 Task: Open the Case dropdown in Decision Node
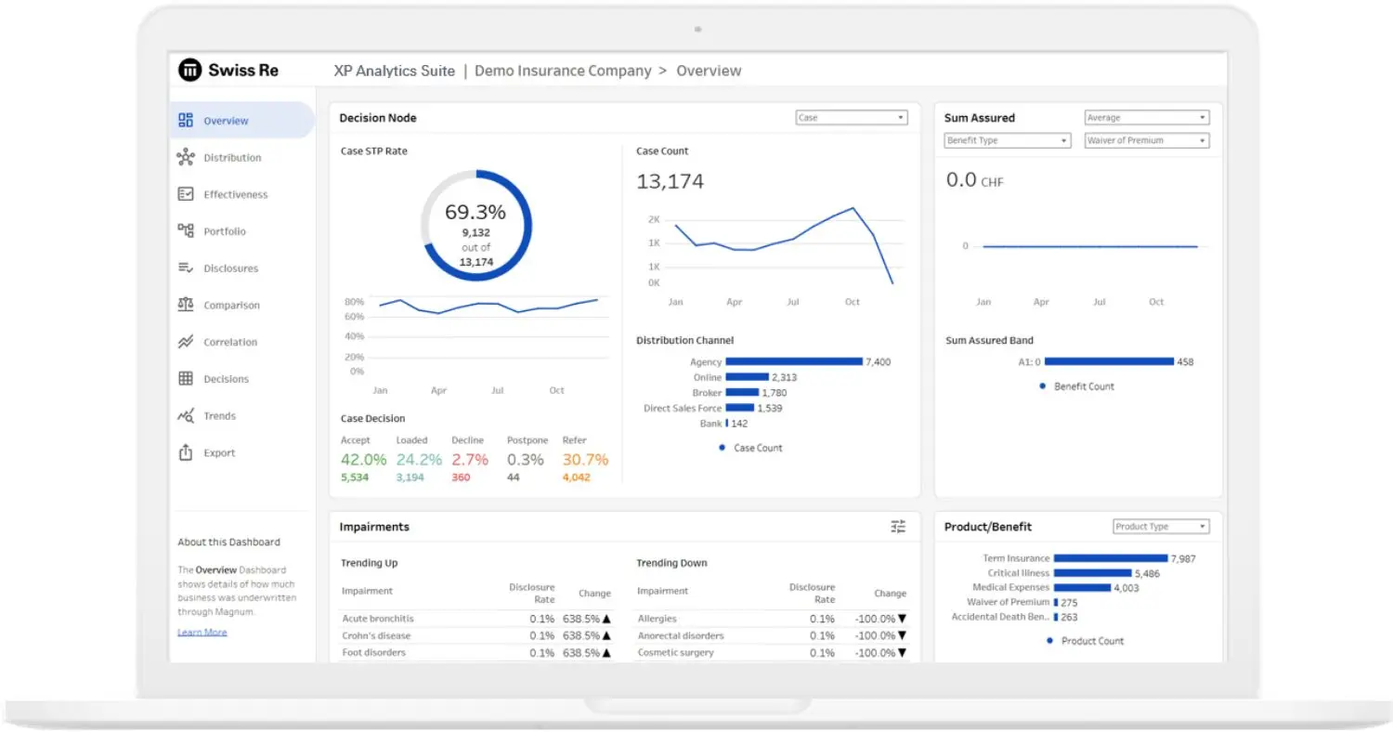(x=852, y=118)
